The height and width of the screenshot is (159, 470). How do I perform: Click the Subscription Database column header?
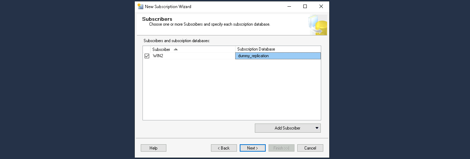coord(278,49)
